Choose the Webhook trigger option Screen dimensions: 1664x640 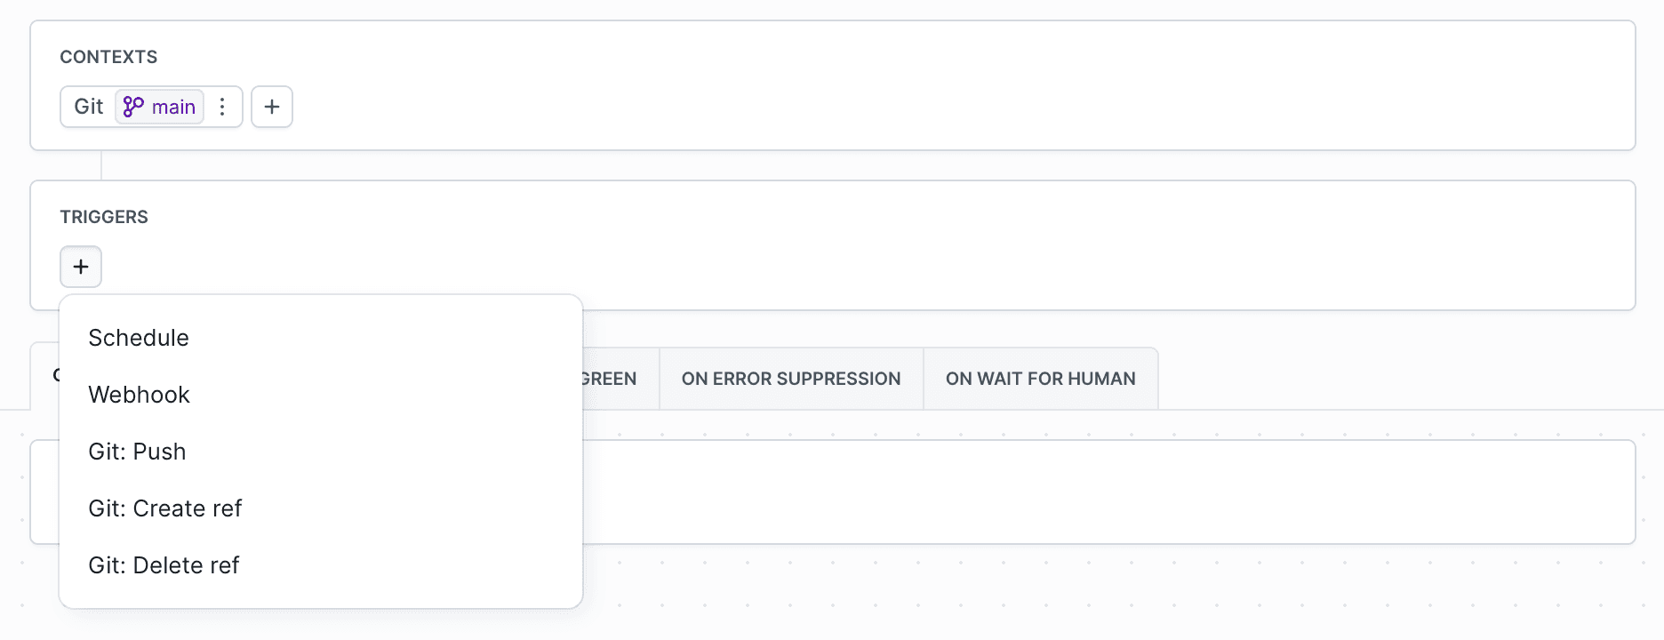(140, 395)
